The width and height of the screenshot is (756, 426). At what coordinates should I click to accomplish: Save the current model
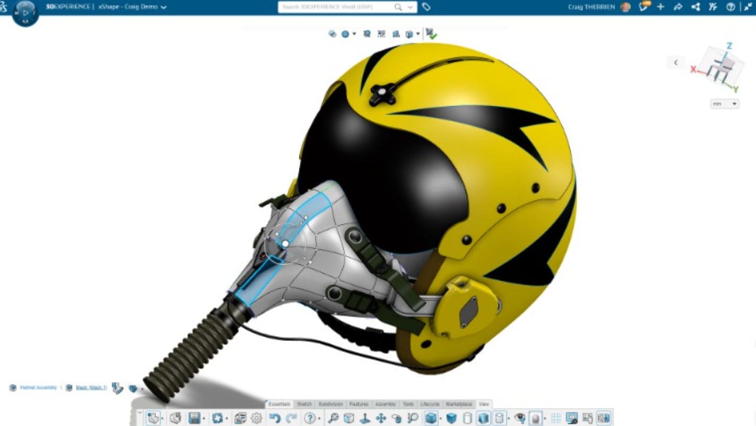pyautogui.click(x=194, y=418)
